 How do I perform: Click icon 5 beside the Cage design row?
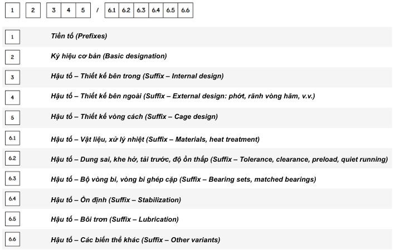coord(12,117)
